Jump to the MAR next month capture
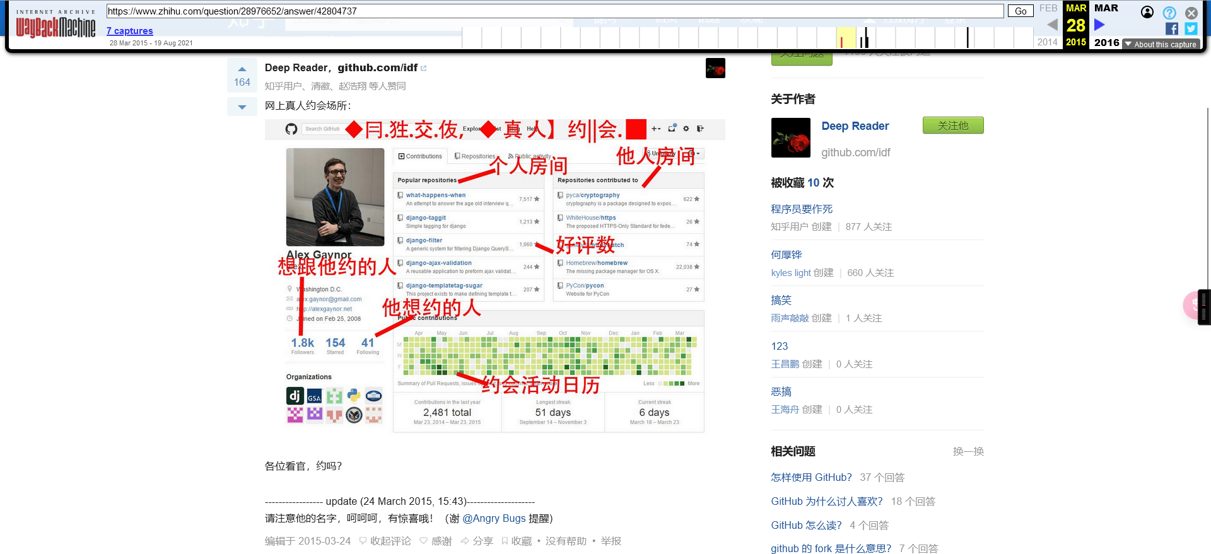Screen dimensions: 1211x554 point(1106,8)
